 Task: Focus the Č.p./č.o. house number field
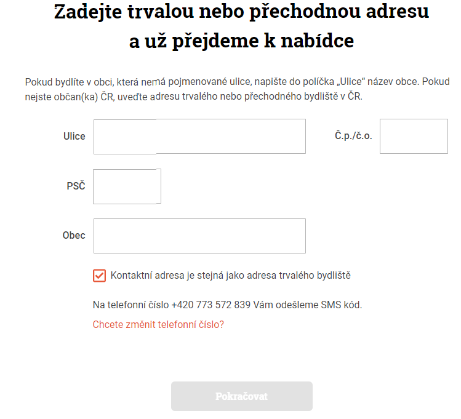[413, 137]
